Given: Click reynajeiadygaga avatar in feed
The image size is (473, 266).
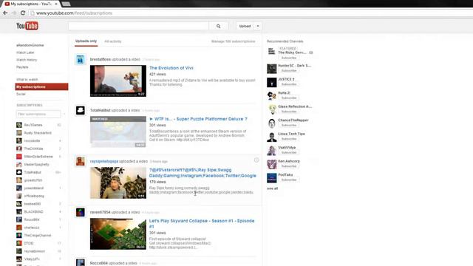Looking at the screenshot, I should click(81, 161).
